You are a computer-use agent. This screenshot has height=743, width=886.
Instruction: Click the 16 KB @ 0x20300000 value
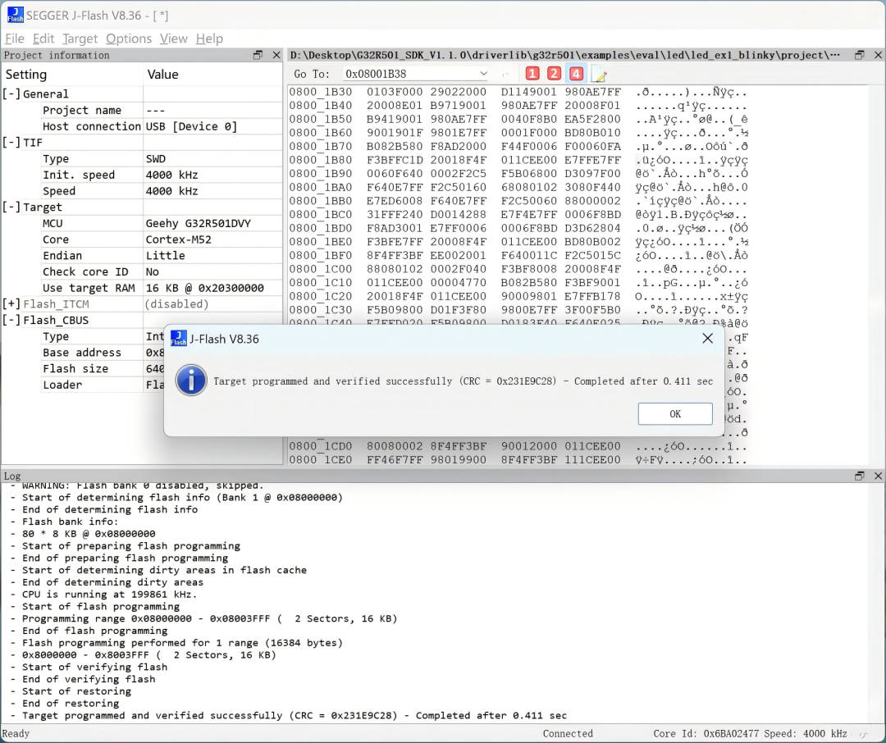204,288
